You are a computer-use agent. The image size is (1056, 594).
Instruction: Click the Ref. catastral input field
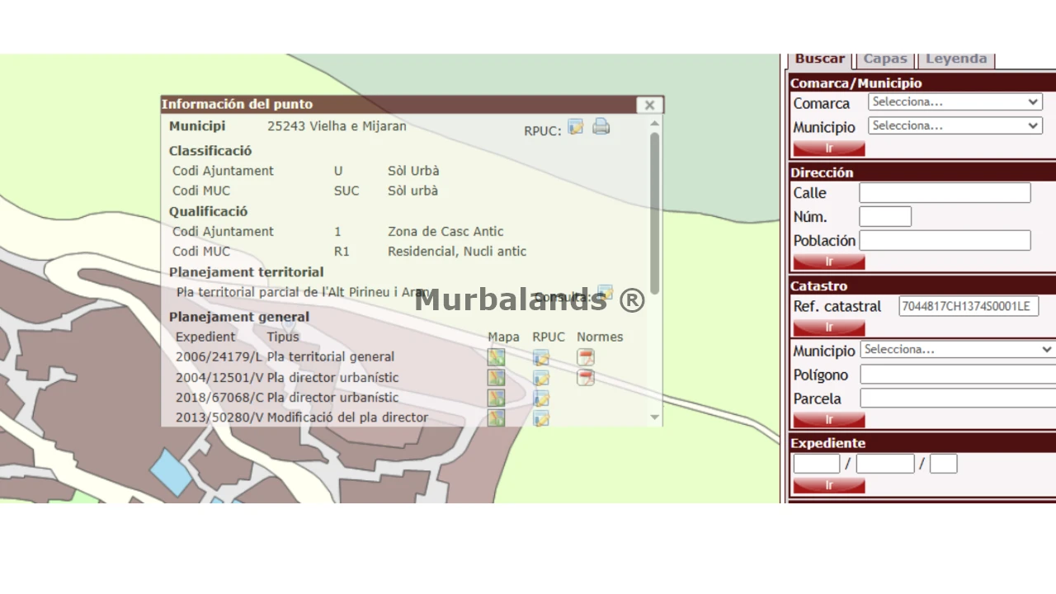tap(968, 306)
